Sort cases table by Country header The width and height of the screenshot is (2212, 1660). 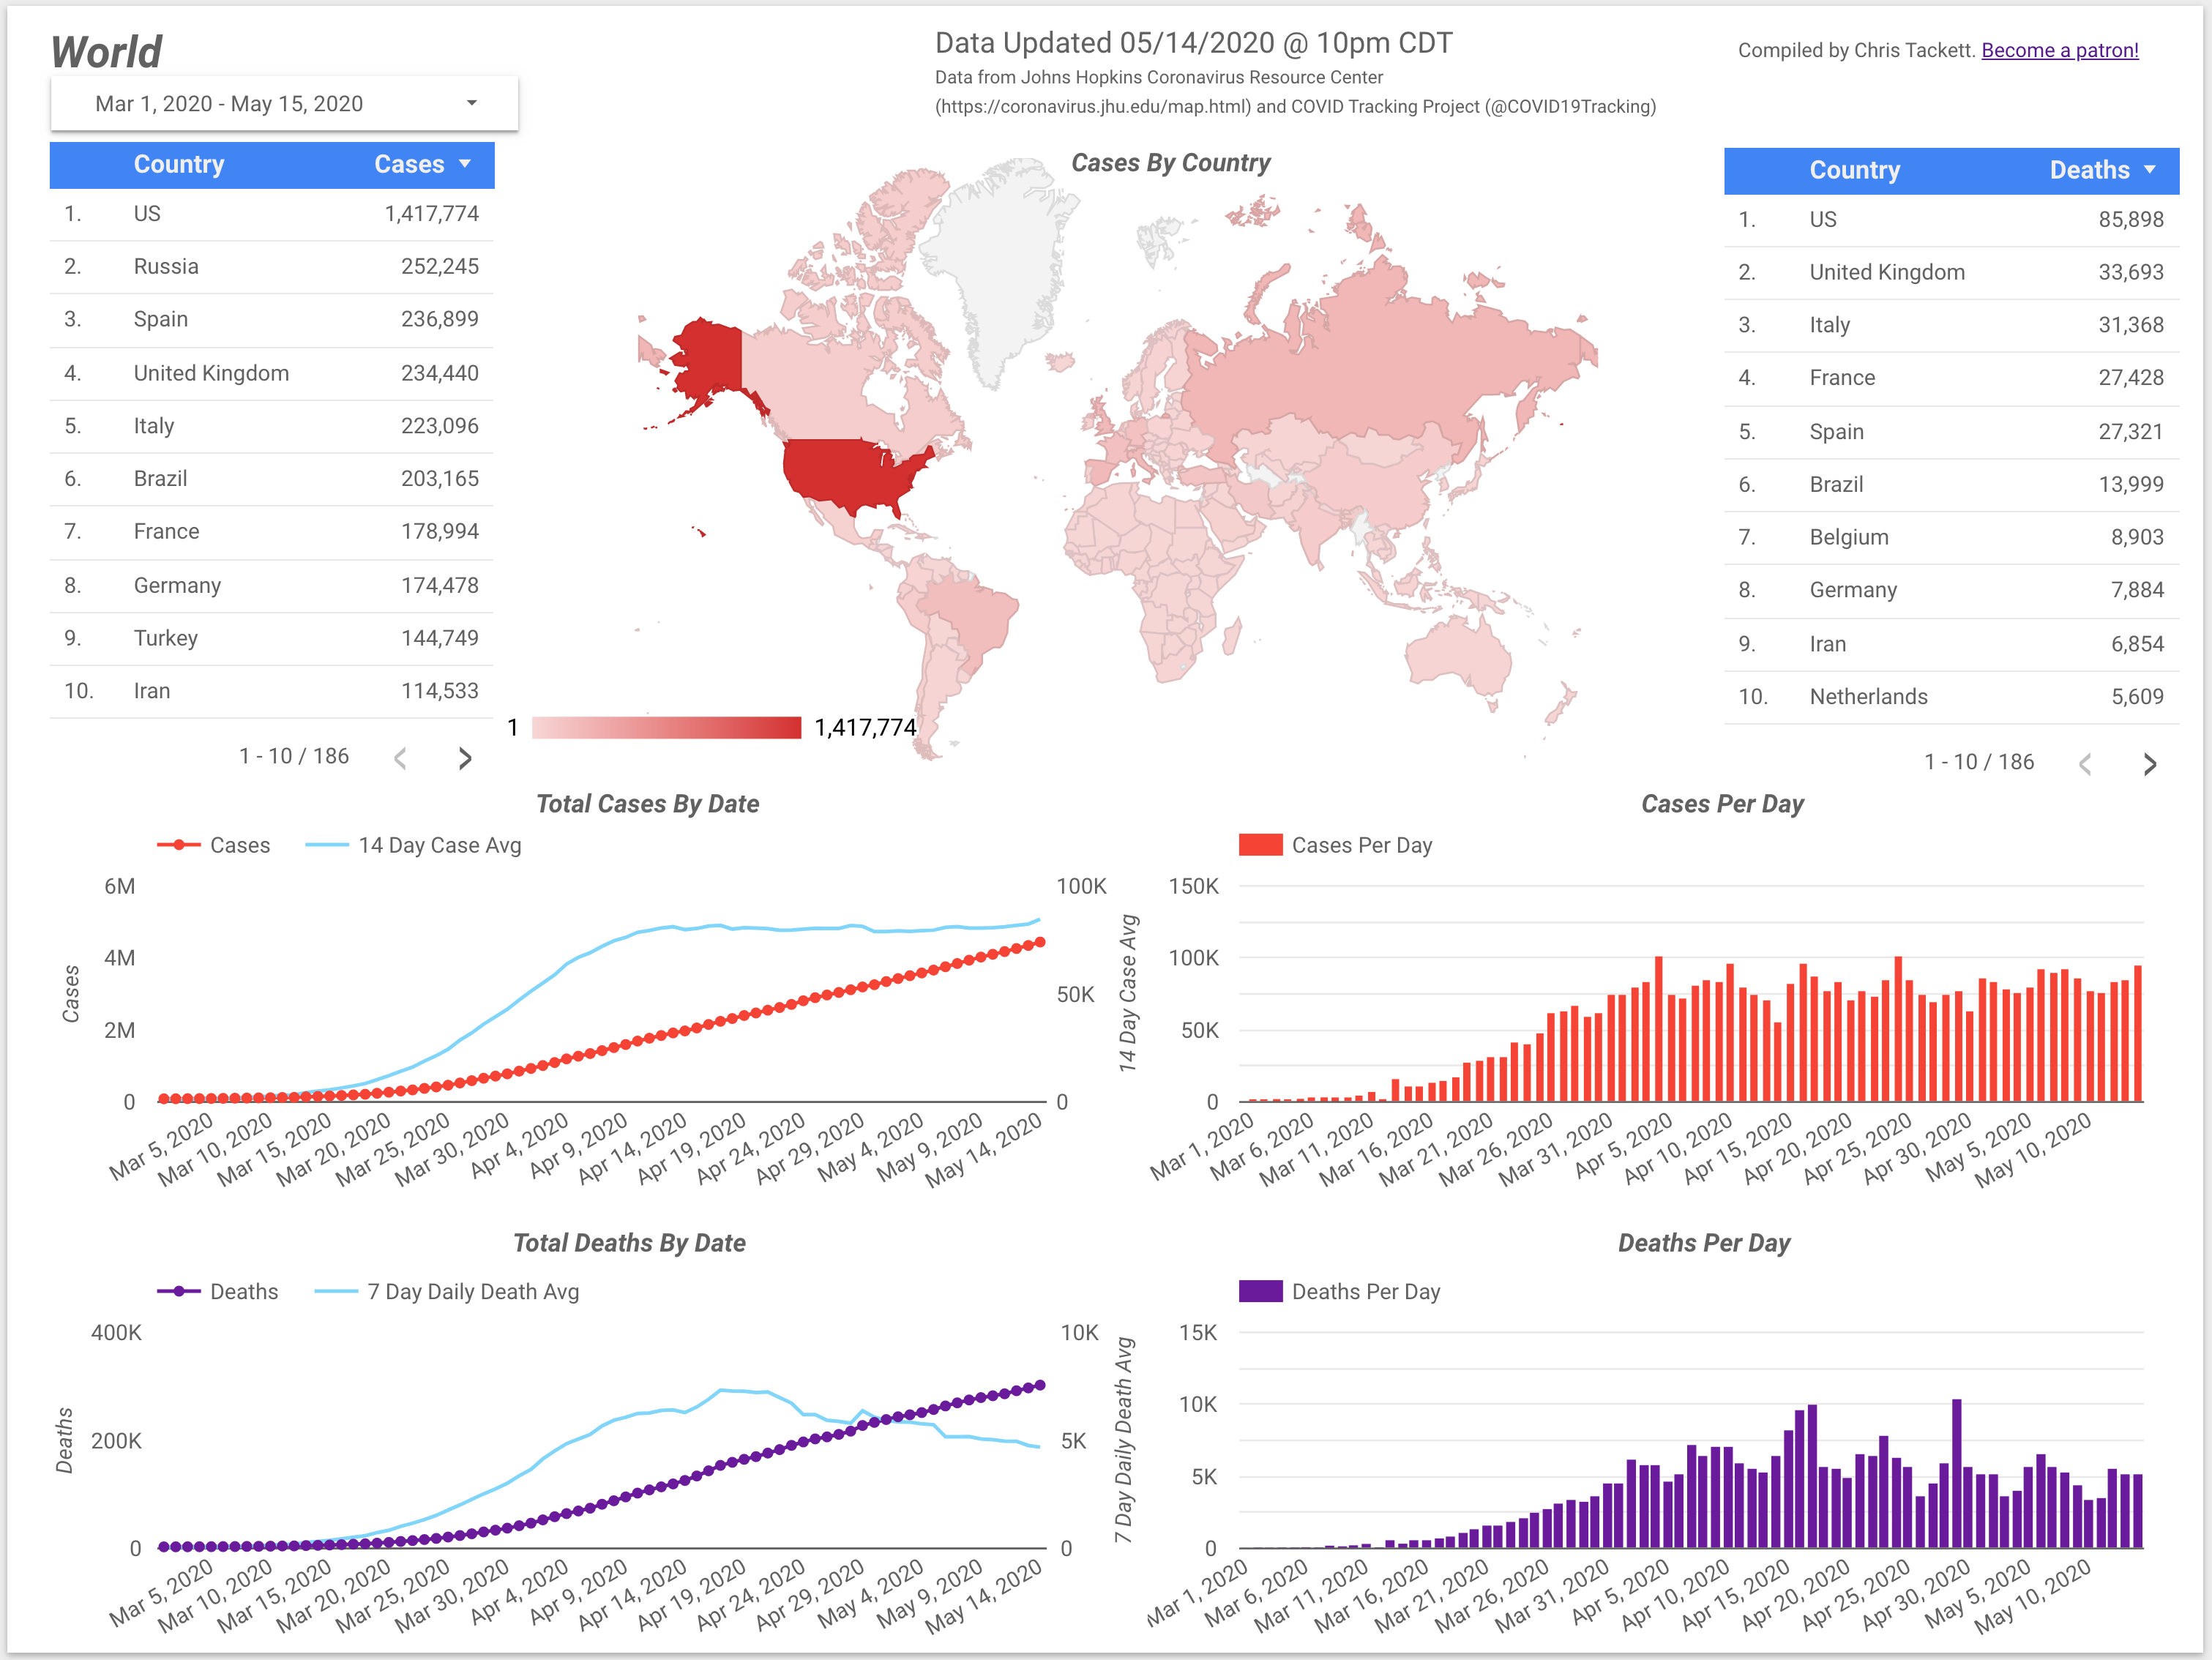pyautogui.click(x=179, y=164)
